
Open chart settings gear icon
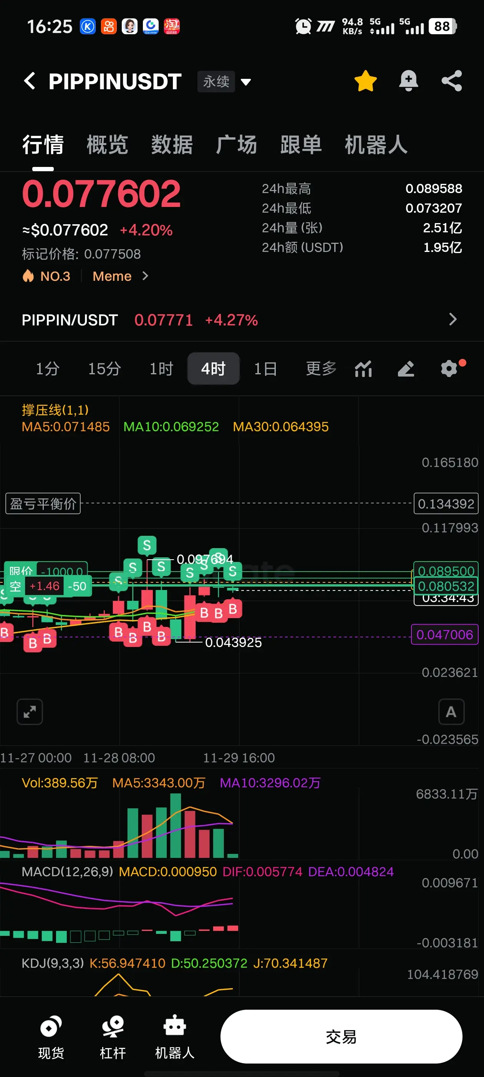[449, 369]
